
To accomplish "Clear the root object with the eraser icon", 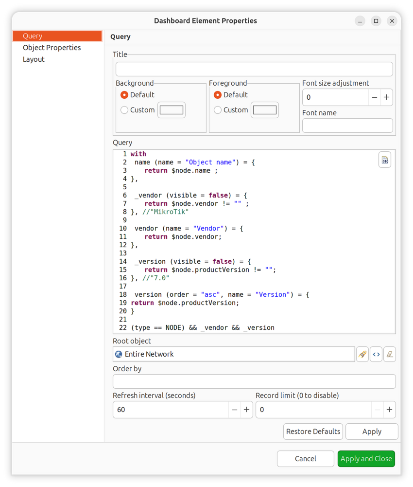I will (390, 354).
